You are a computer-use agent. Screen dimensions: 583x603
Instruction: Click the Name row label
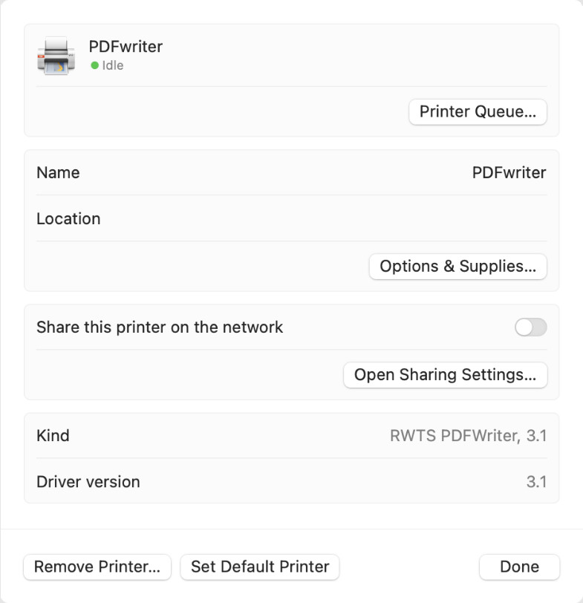pos(58,173)
